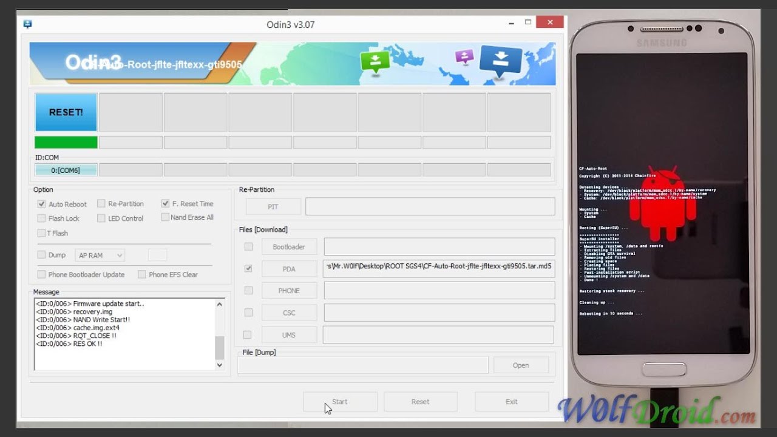The image size is (777, 437).
Task: Click the PDA file path field
Action: coord(439,268)
